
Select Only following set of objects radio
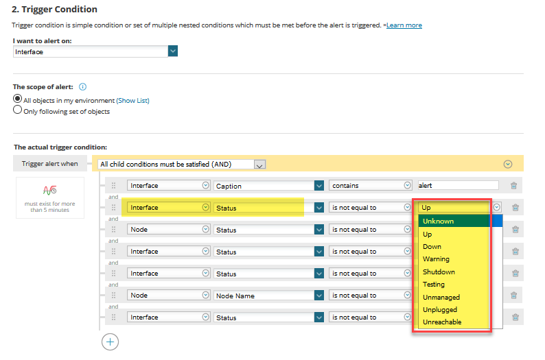[17, 110]
